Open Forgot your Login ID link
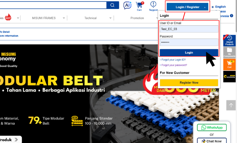Viewport: 237px width, 143px height. pos(173,60)
